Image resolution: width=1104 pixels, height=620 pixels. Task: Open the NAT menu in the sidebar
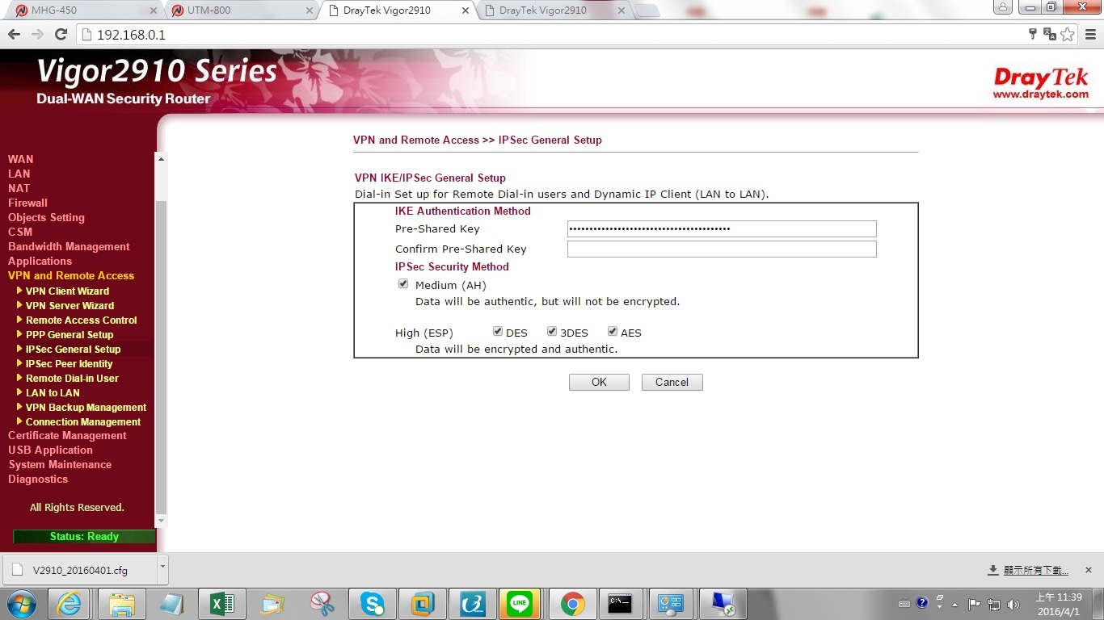[19, 188]
